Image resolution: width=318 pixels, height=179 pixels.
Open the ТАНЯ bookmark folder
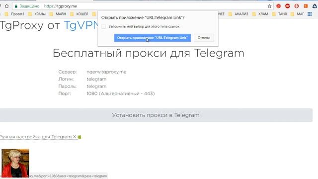tap(279, 14)
